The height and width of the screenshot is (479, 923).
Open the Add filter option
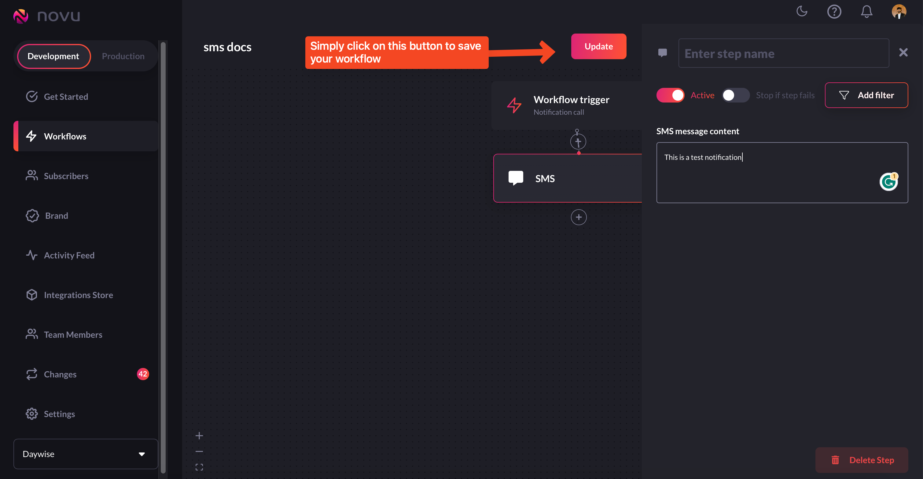pyautogui.click(x=866, y=95)
